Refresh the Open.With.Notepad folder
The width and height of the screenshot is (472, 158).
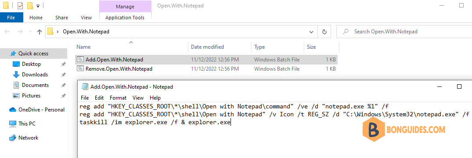coord(324,32)
